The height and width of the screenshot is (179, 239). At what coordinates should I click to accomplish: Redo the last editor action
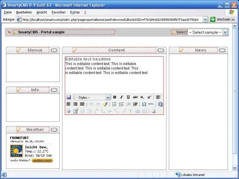pyautogui.click(x=98, y=104)
